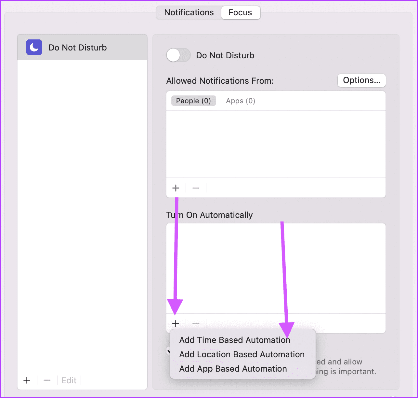The width and height of the screenshot is (418, 398).
Task: Click the Edit button in sidebar
Action: click(69, 380)
